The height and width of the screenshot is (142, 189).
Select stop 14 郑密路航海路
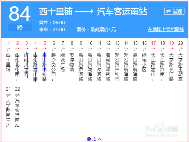(126, 67)
